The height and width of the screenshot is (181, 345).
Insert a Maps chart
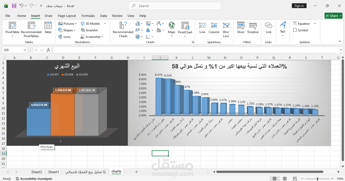click(x=171, y=29)
